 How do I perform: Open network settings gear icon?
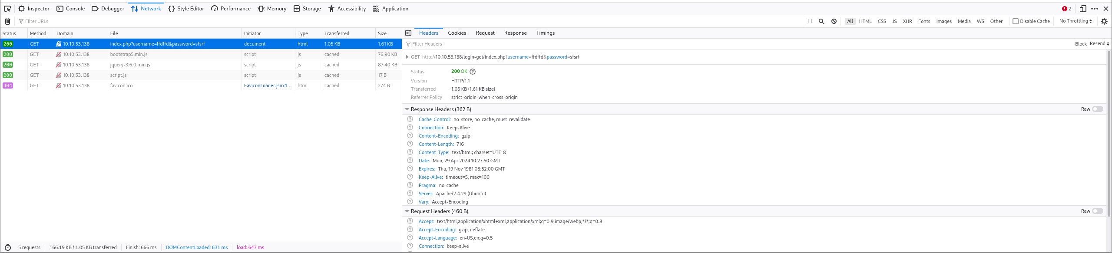[x=1104, y=21]
